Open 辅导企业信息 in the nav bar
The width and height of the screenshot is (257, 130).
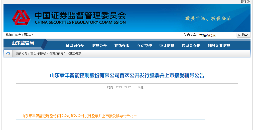pos(219,46)
